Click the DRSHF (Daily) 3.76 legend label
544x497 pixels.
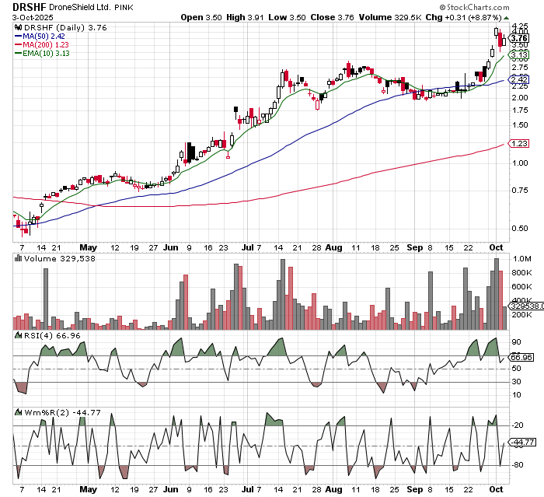(65, 27)
